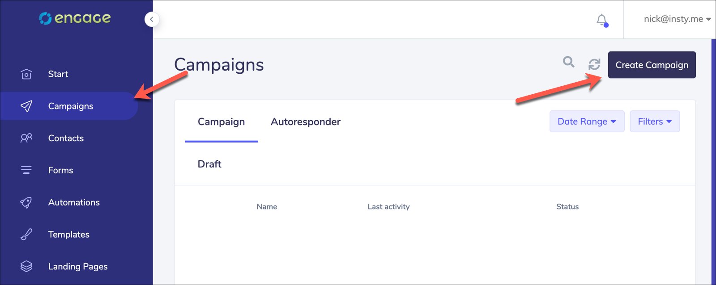Collapse the sidebar with the chevron button
This screenshot has height=285, width=716.
(x=152, y=19)
